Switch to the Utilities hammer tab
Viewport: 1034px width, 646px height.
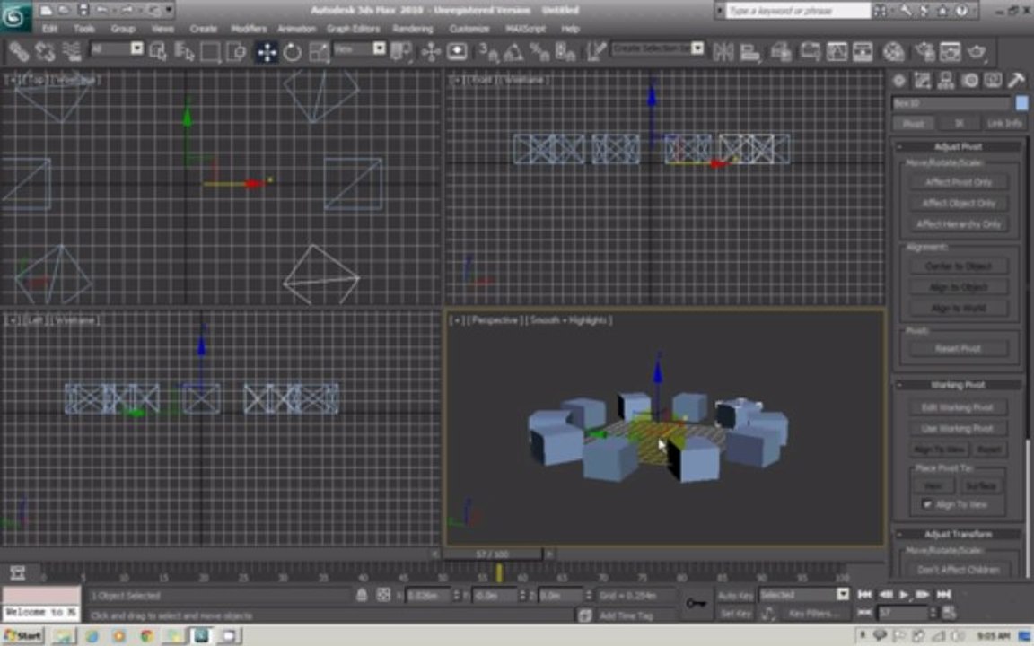[1016, 81]
